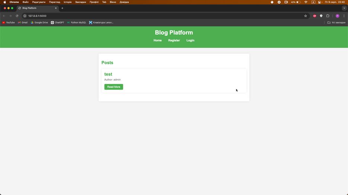
Task: Open the ChatGPT bookmark
Action: [x=57, y=23]
